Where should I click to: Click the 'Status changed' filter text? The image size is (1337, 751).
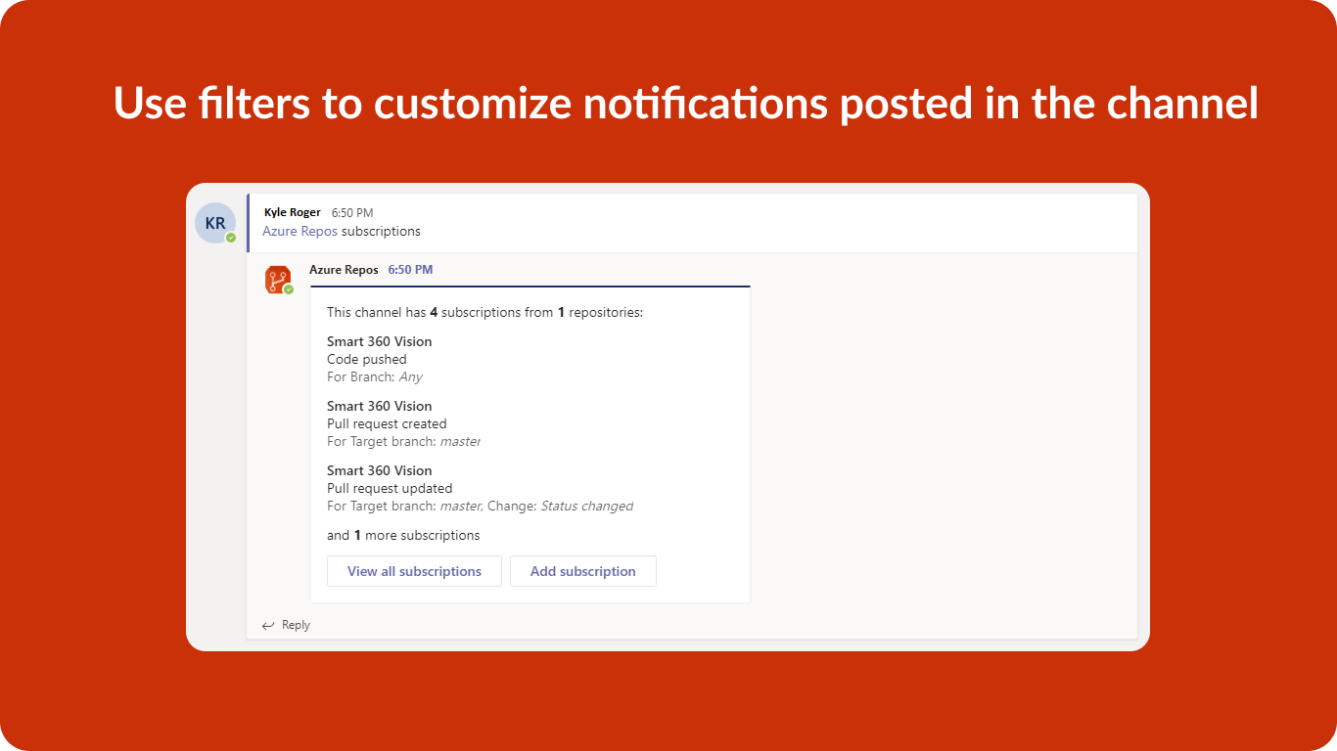point(587,506)
